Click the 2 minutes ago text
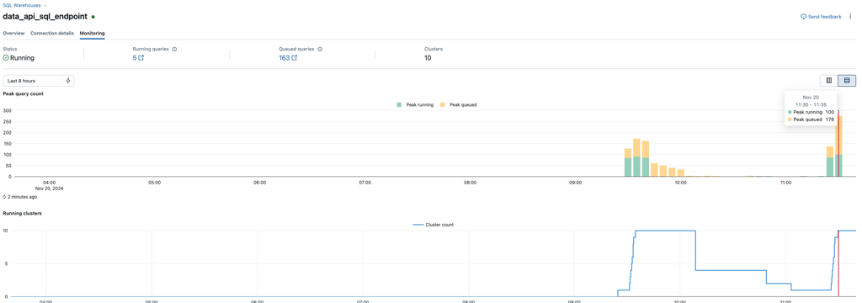 coord(23,196)
